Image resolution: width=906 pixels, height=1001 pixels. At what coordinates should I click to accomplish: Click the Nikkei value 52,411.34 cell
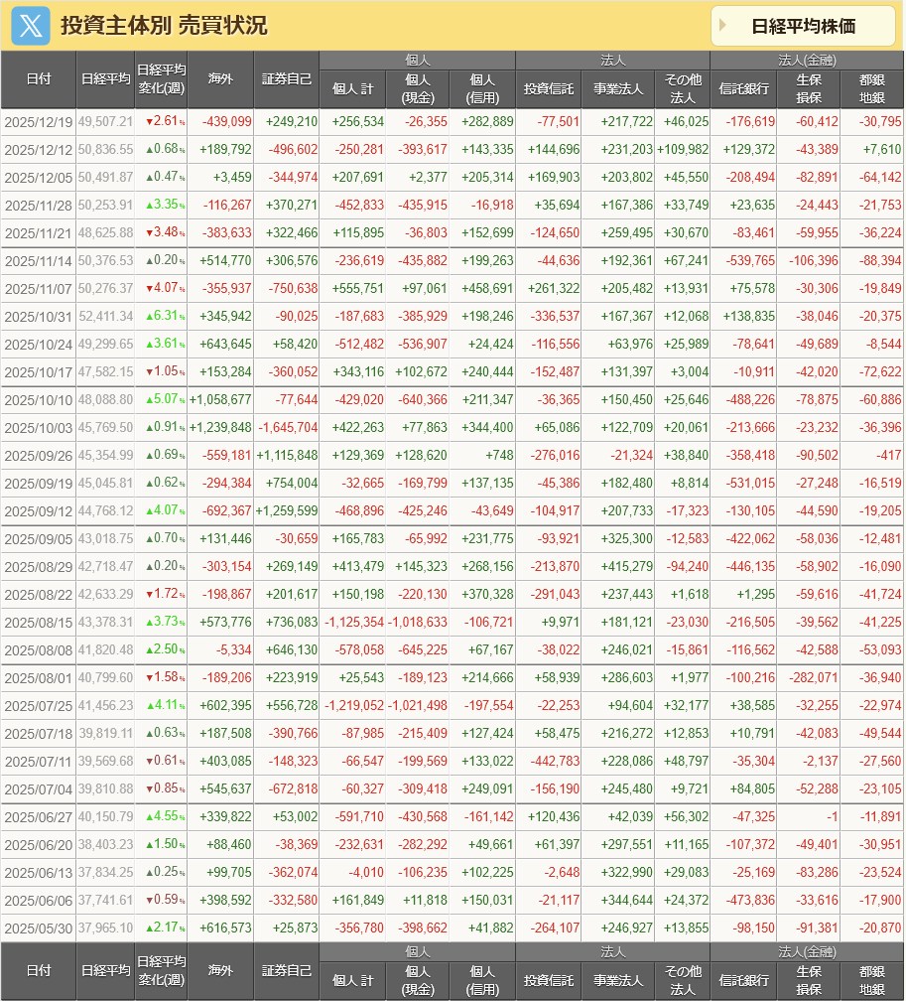pyautogui.click(x=105, y=316)
